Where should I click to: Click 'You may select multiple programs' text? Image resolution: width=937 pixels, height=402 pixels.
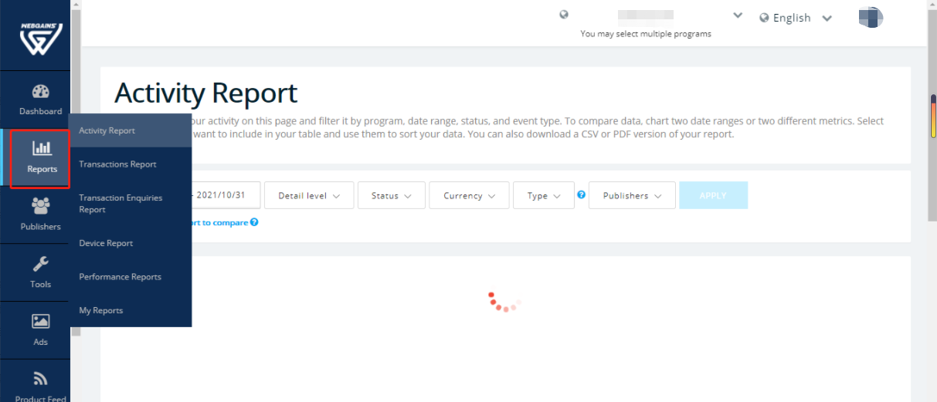click(646, 34)
